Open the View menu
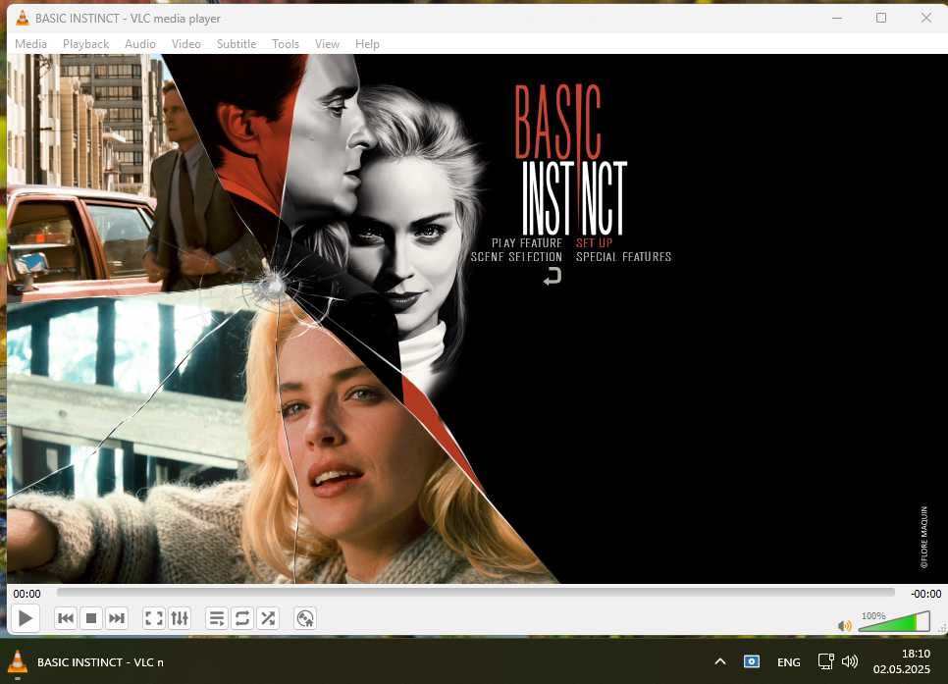 327,43
